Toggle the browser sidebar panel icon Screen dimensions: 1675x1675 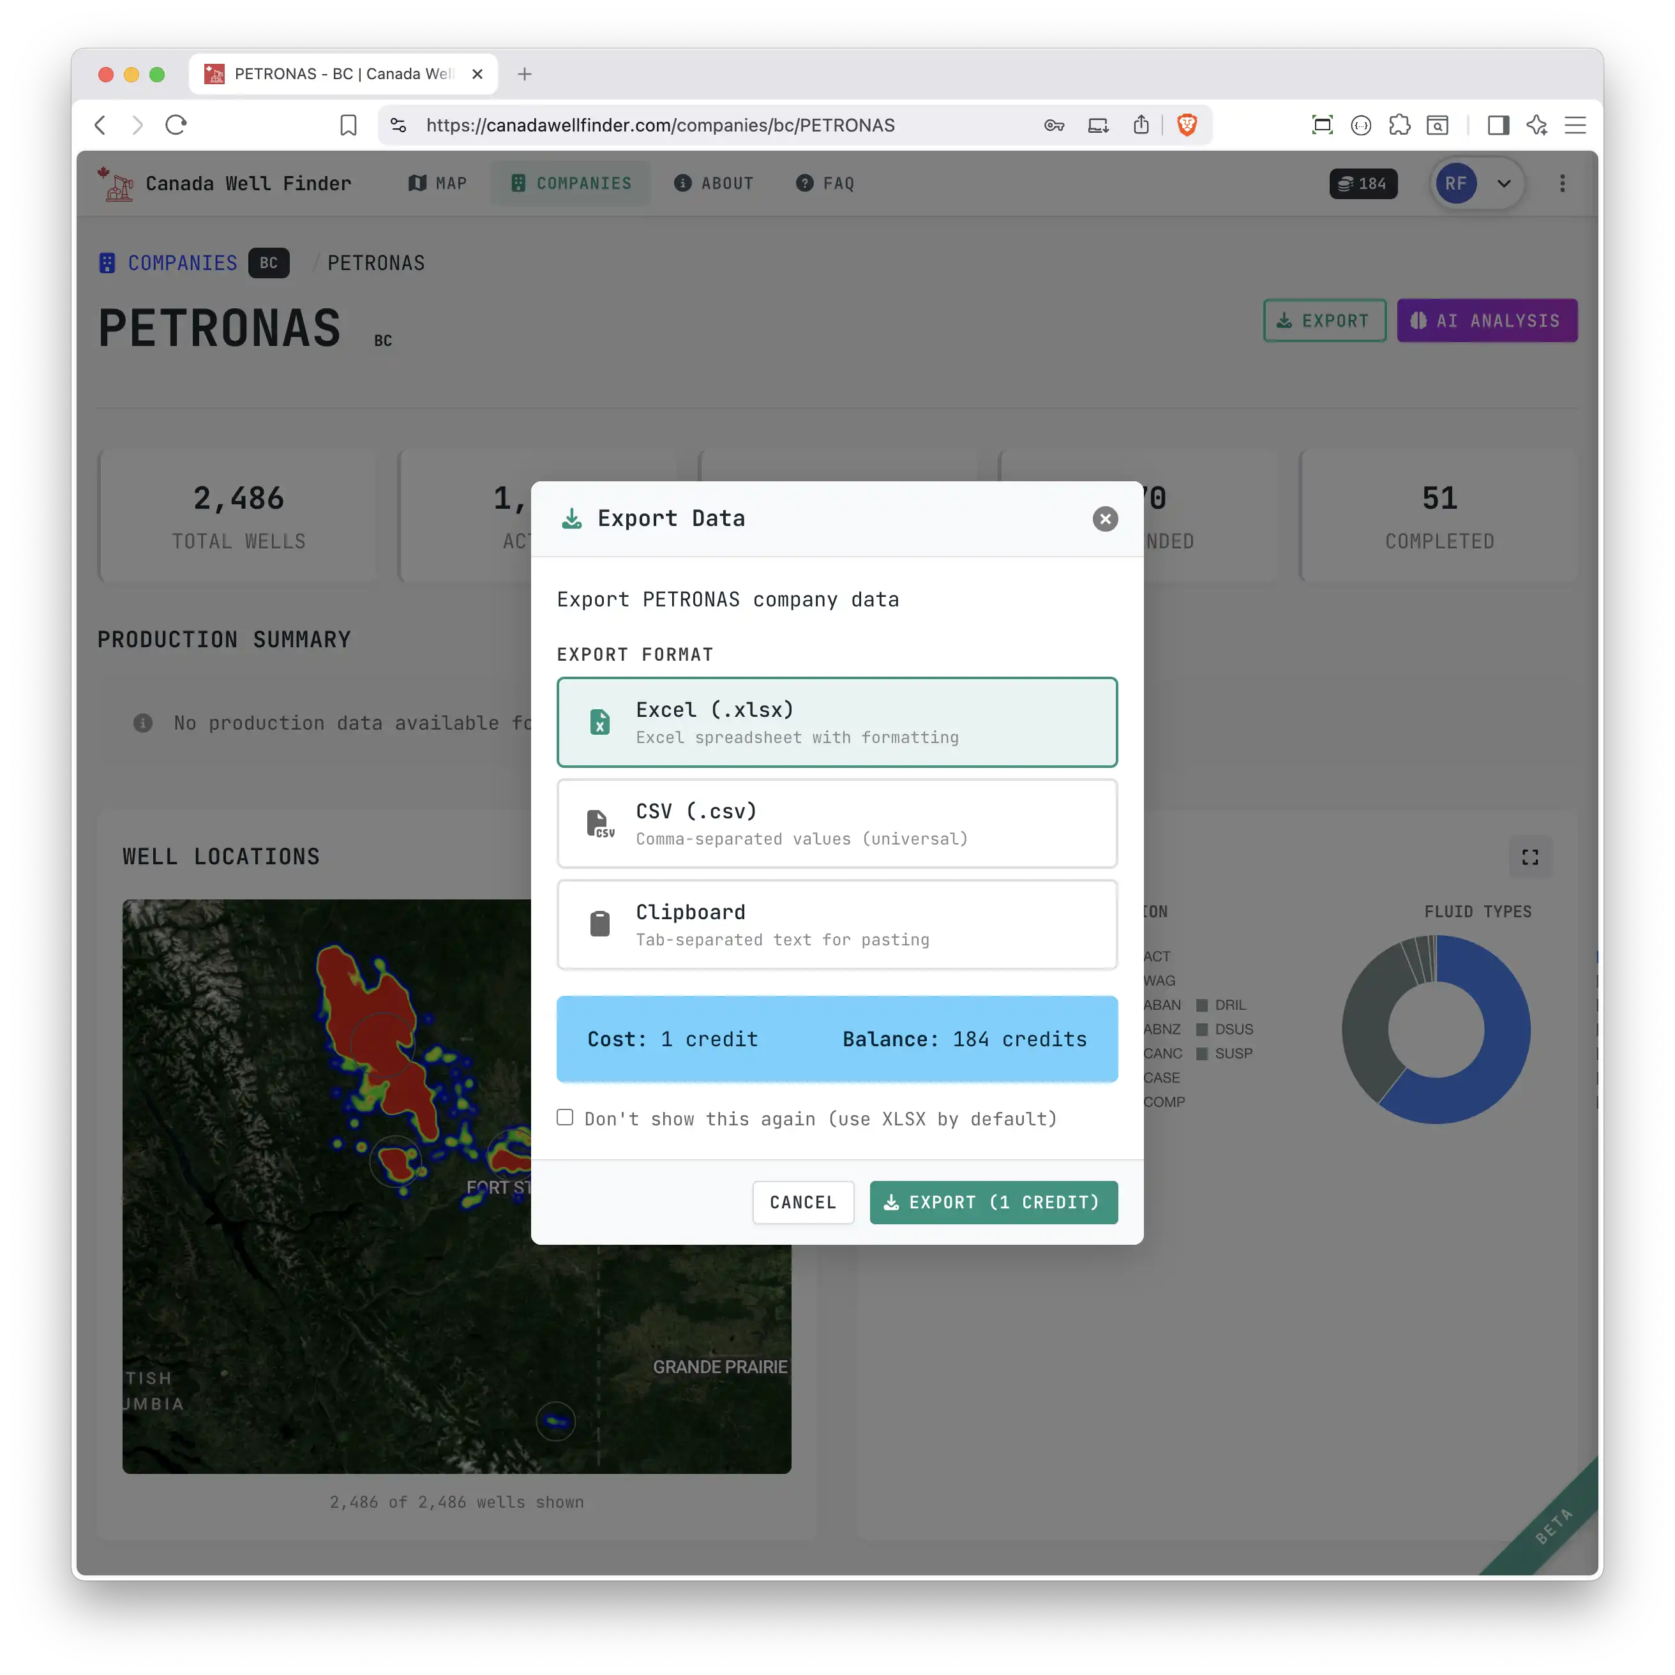coord(1498,125)
